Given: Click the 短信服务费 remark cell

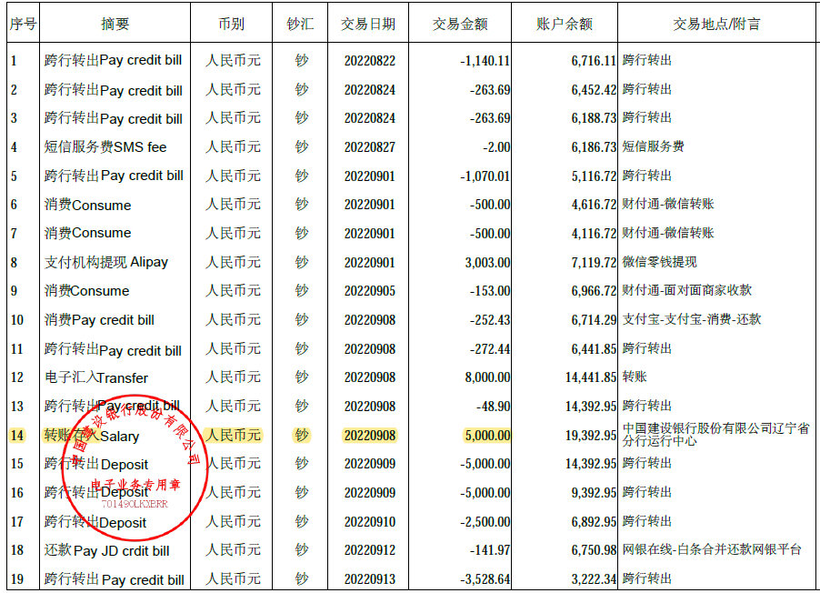Looking at the screenshot, I should coord(653,146).
